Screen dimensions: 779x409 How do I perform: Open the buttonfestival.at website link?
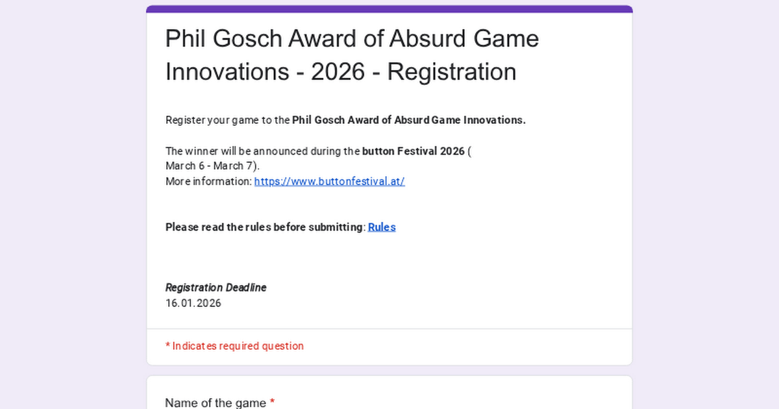[329, 181]
